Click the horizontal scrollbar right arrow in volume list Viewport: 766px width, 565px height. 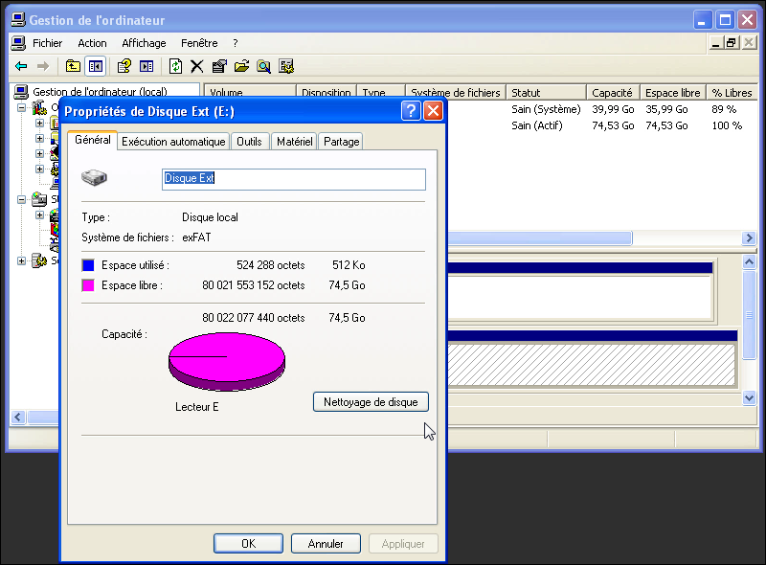(749, 238)
